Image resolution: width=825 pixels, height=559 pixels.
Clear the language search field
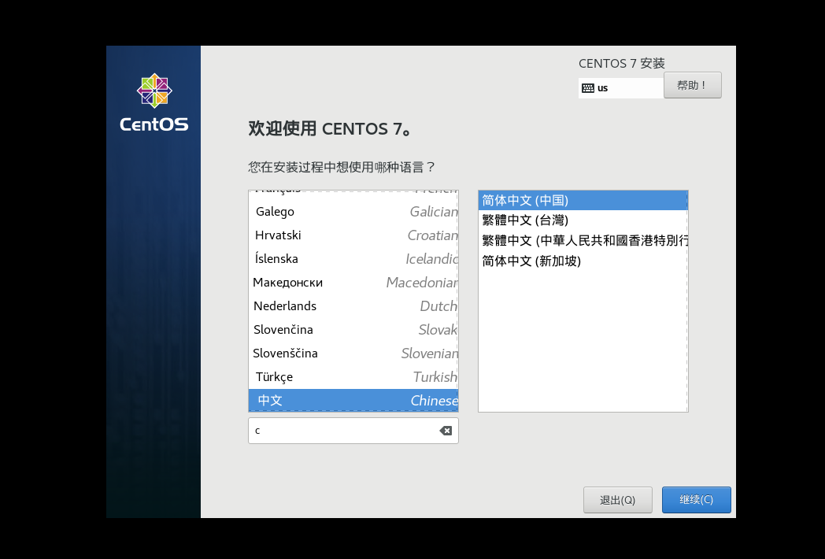pos(446,431)
